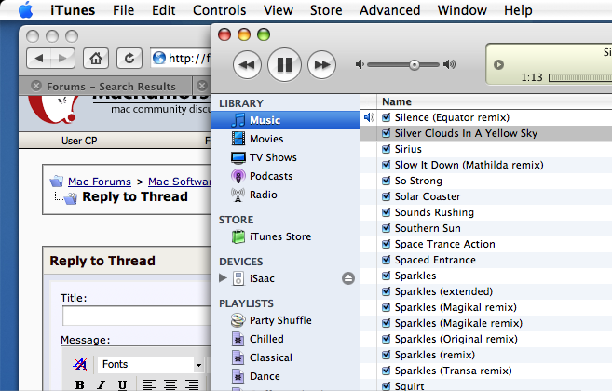The width and height of the screenshot is (612, 391).
Task: Toggle bold in the message editor
Action: (x=79, y=384)
